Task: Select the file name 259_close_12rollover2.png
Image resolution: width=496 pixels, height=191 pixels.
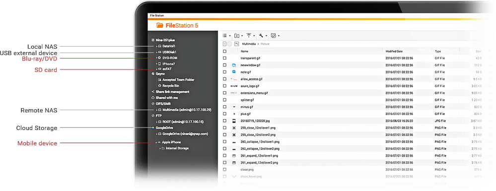Action: (x=258, y=135)
